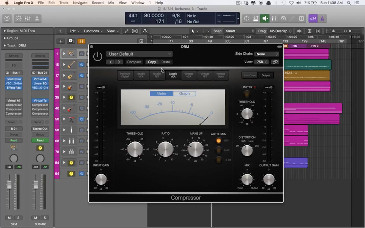Toggle the metronome click button
This screenshot has width=365, height=228.
(322, 18)
